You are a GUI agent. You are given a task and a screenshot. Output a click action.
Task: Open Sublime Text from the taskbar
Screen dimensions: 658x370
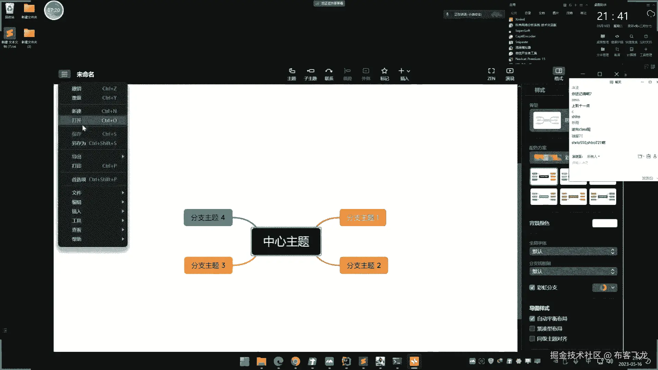tap(363, 361)
